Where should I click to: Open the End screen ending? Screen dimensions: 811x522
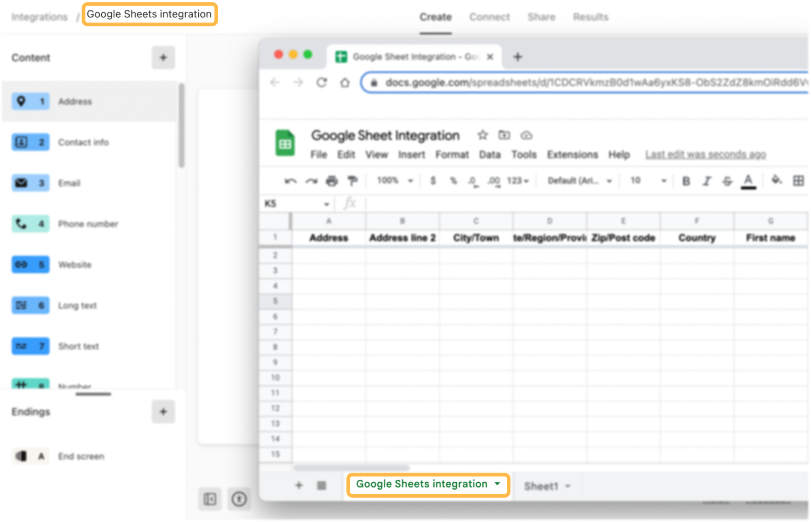(x=90, y=456)
